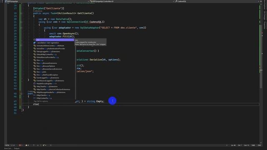
Task: Click the 'ctor' text typed on line 48
Action: click(36, 104)
